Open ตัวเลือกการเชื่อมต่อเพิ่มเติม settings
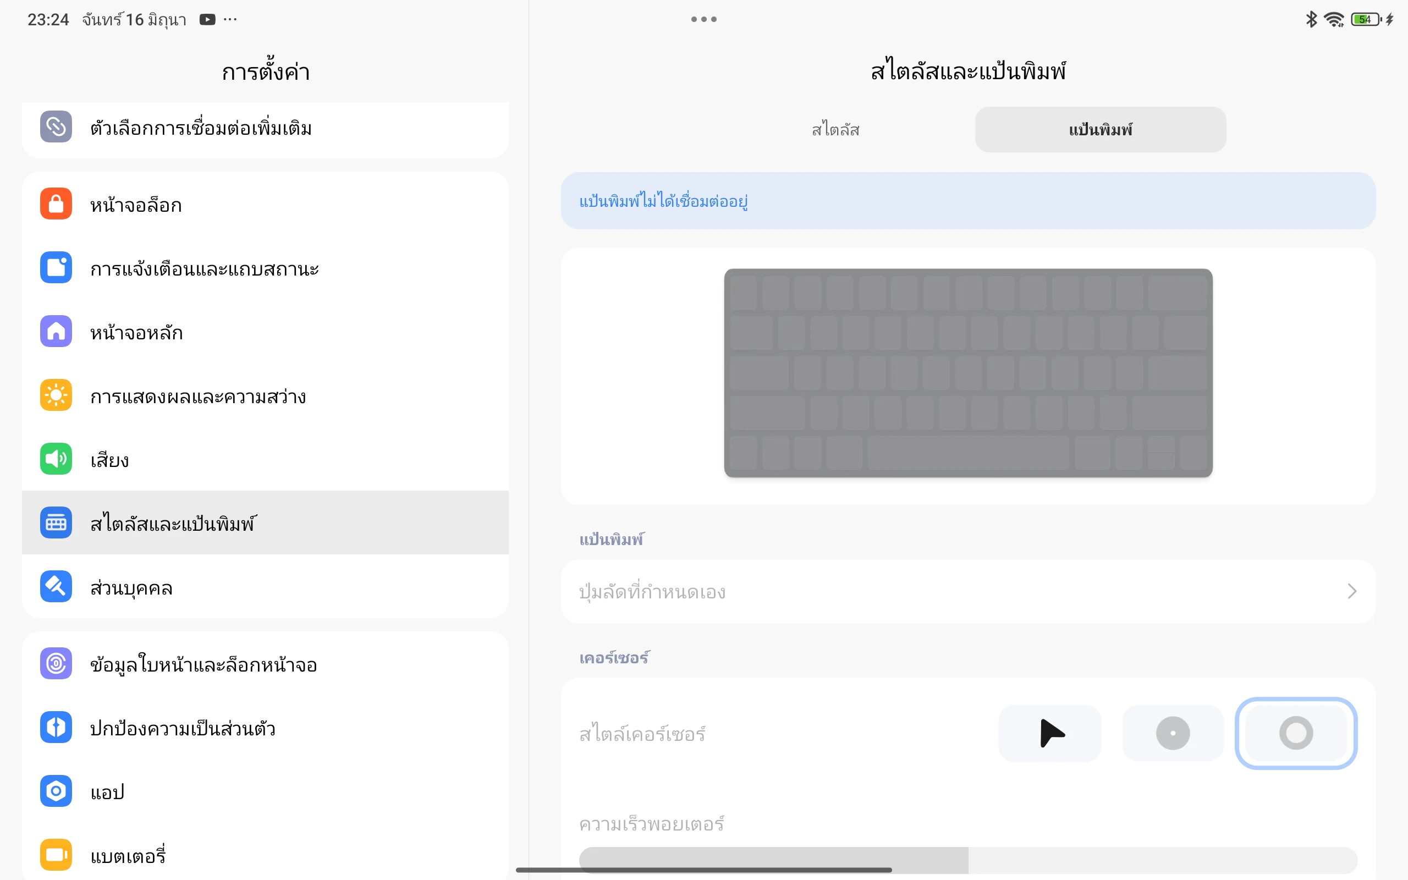1408x880 pixels. click(265, 129)
